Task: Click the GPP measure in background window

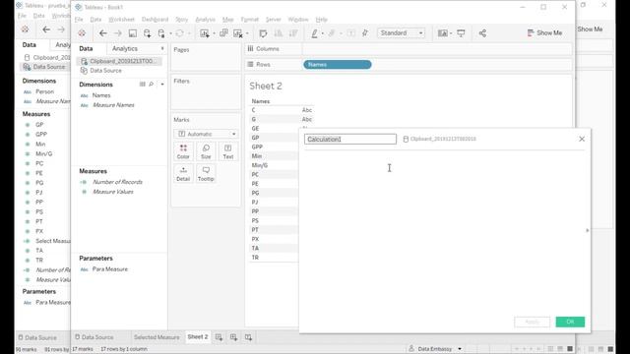Action: tap(41, 135)
